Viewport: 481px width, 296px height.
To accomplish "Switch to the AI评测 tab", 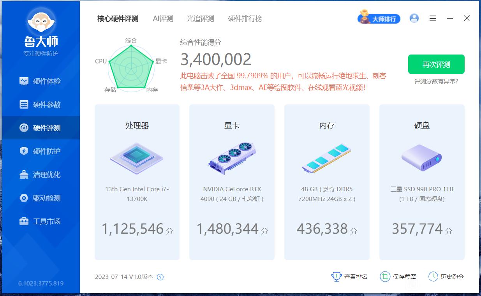I will tap(163, 19).
